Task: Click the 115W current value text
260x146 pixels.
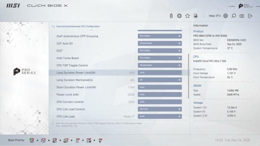Action: pos(131,87)
